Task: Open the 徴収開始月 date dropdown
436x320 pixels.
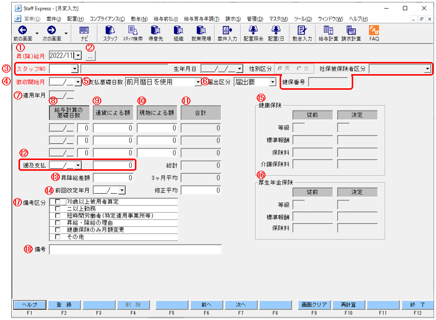Action: pyautogui.click(x=78, y=82)
